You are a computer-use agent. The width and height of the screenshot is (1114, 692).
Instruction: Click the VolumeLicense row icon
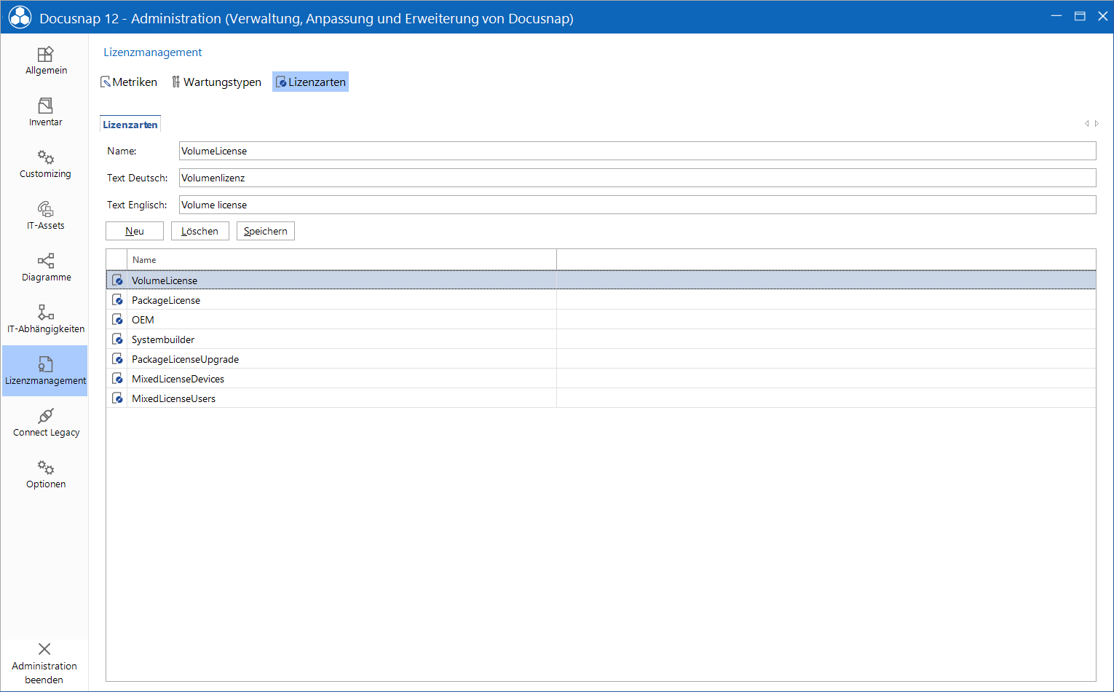pyautogui.click(x=117, y=280)
